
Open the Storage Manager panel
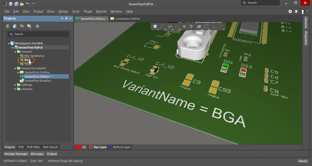tap(16, 154)
